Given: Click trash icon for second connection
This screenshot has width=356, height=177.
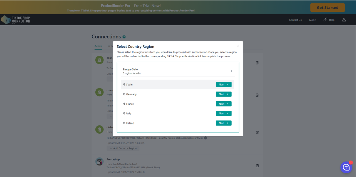Looking at the screenshot, I should click(257, 95).
